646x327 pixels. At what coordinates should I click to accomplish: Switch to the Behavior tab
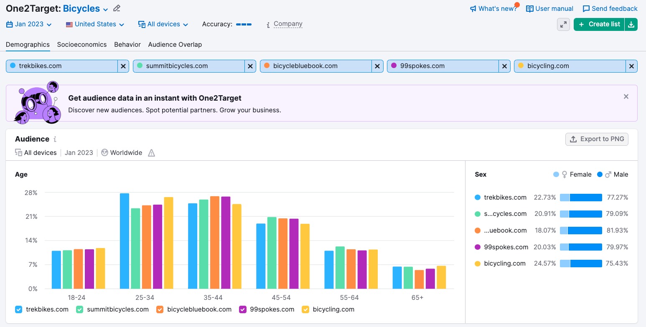point(127,45)
